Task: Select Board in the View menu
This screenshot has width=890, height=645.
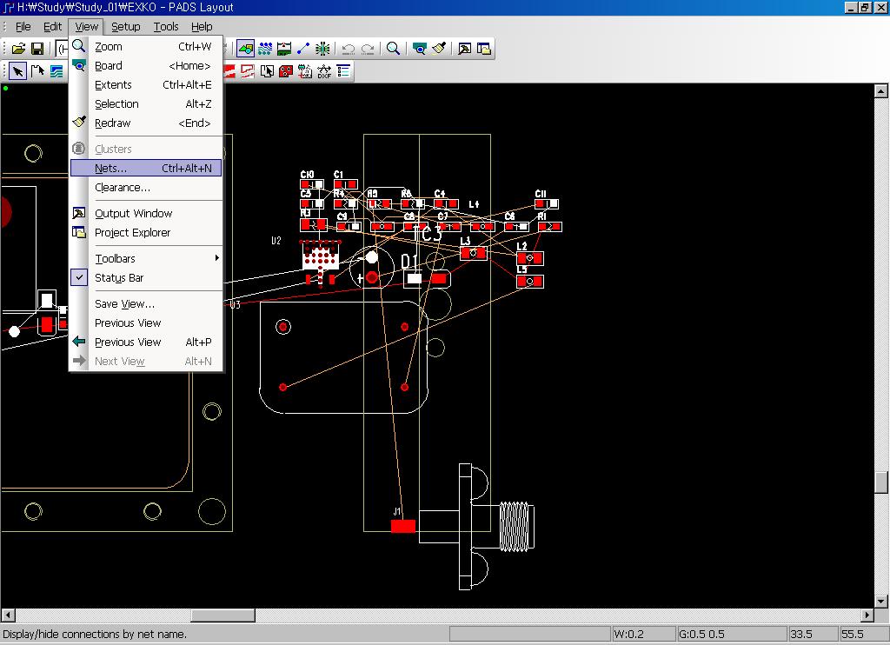Action: [x=146, y=66]
